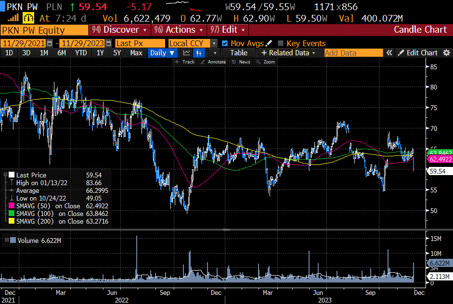Select the 5Y range tab
453x304 pixels.
point(117,53)
